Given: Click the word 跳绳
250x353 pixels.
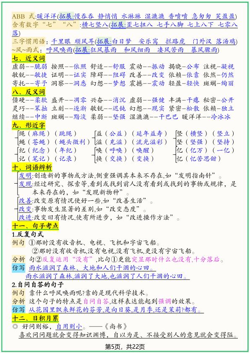Looking at the screenshot, I should (x=65, y=134).
